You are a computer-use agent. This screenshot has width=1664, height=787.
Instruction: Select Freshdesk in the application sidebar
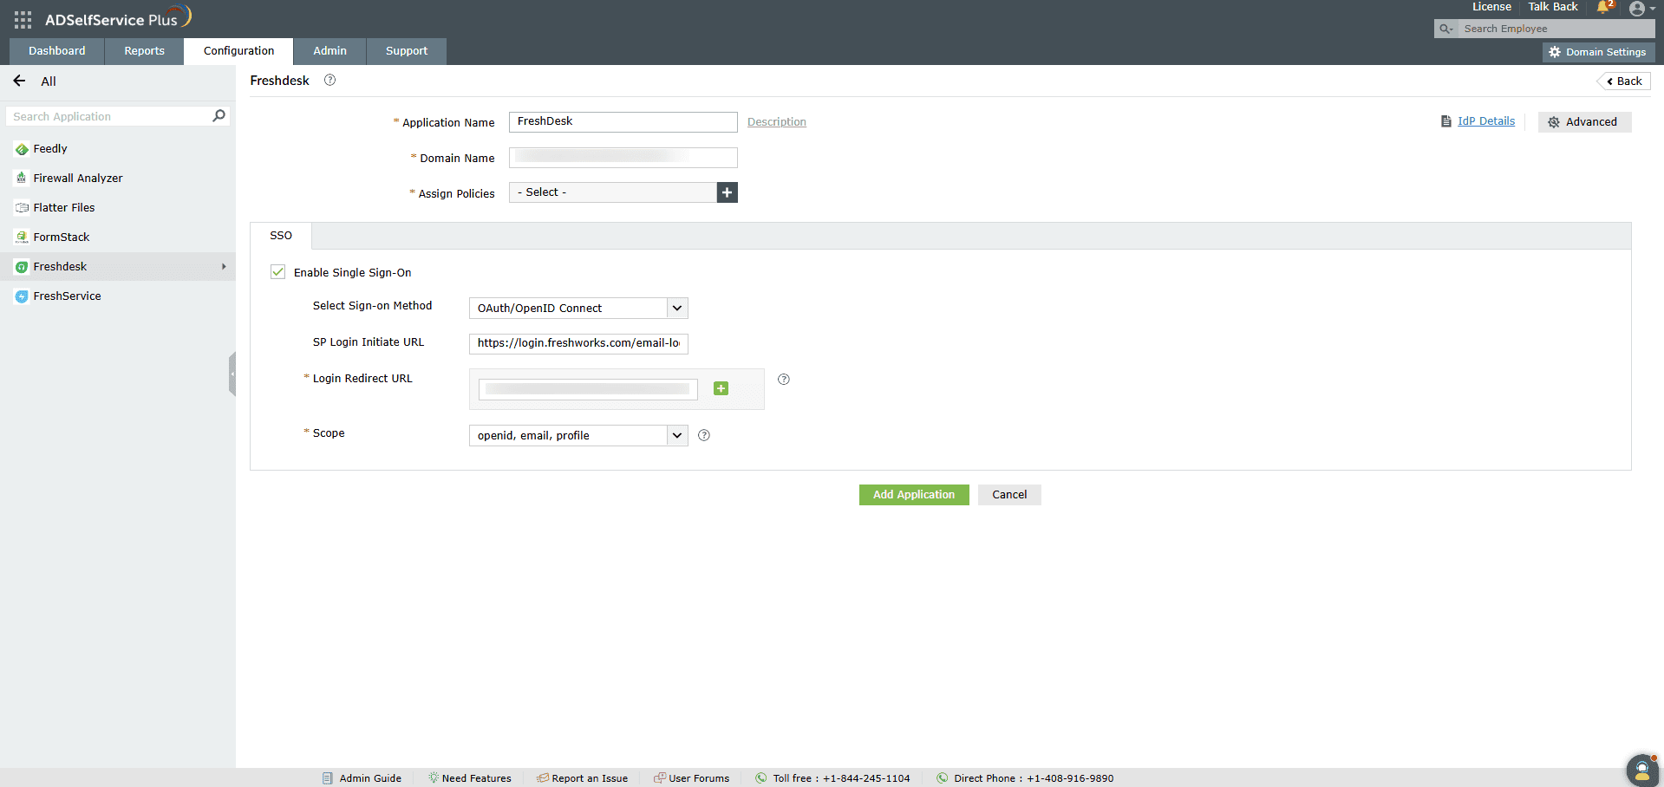click(x=60, y=266)
